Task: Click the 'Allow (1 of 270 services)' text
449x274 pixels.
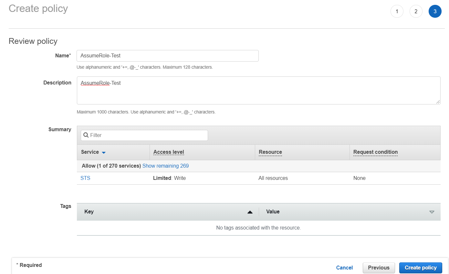Action: pyautogui.click(x=111, y=166)
